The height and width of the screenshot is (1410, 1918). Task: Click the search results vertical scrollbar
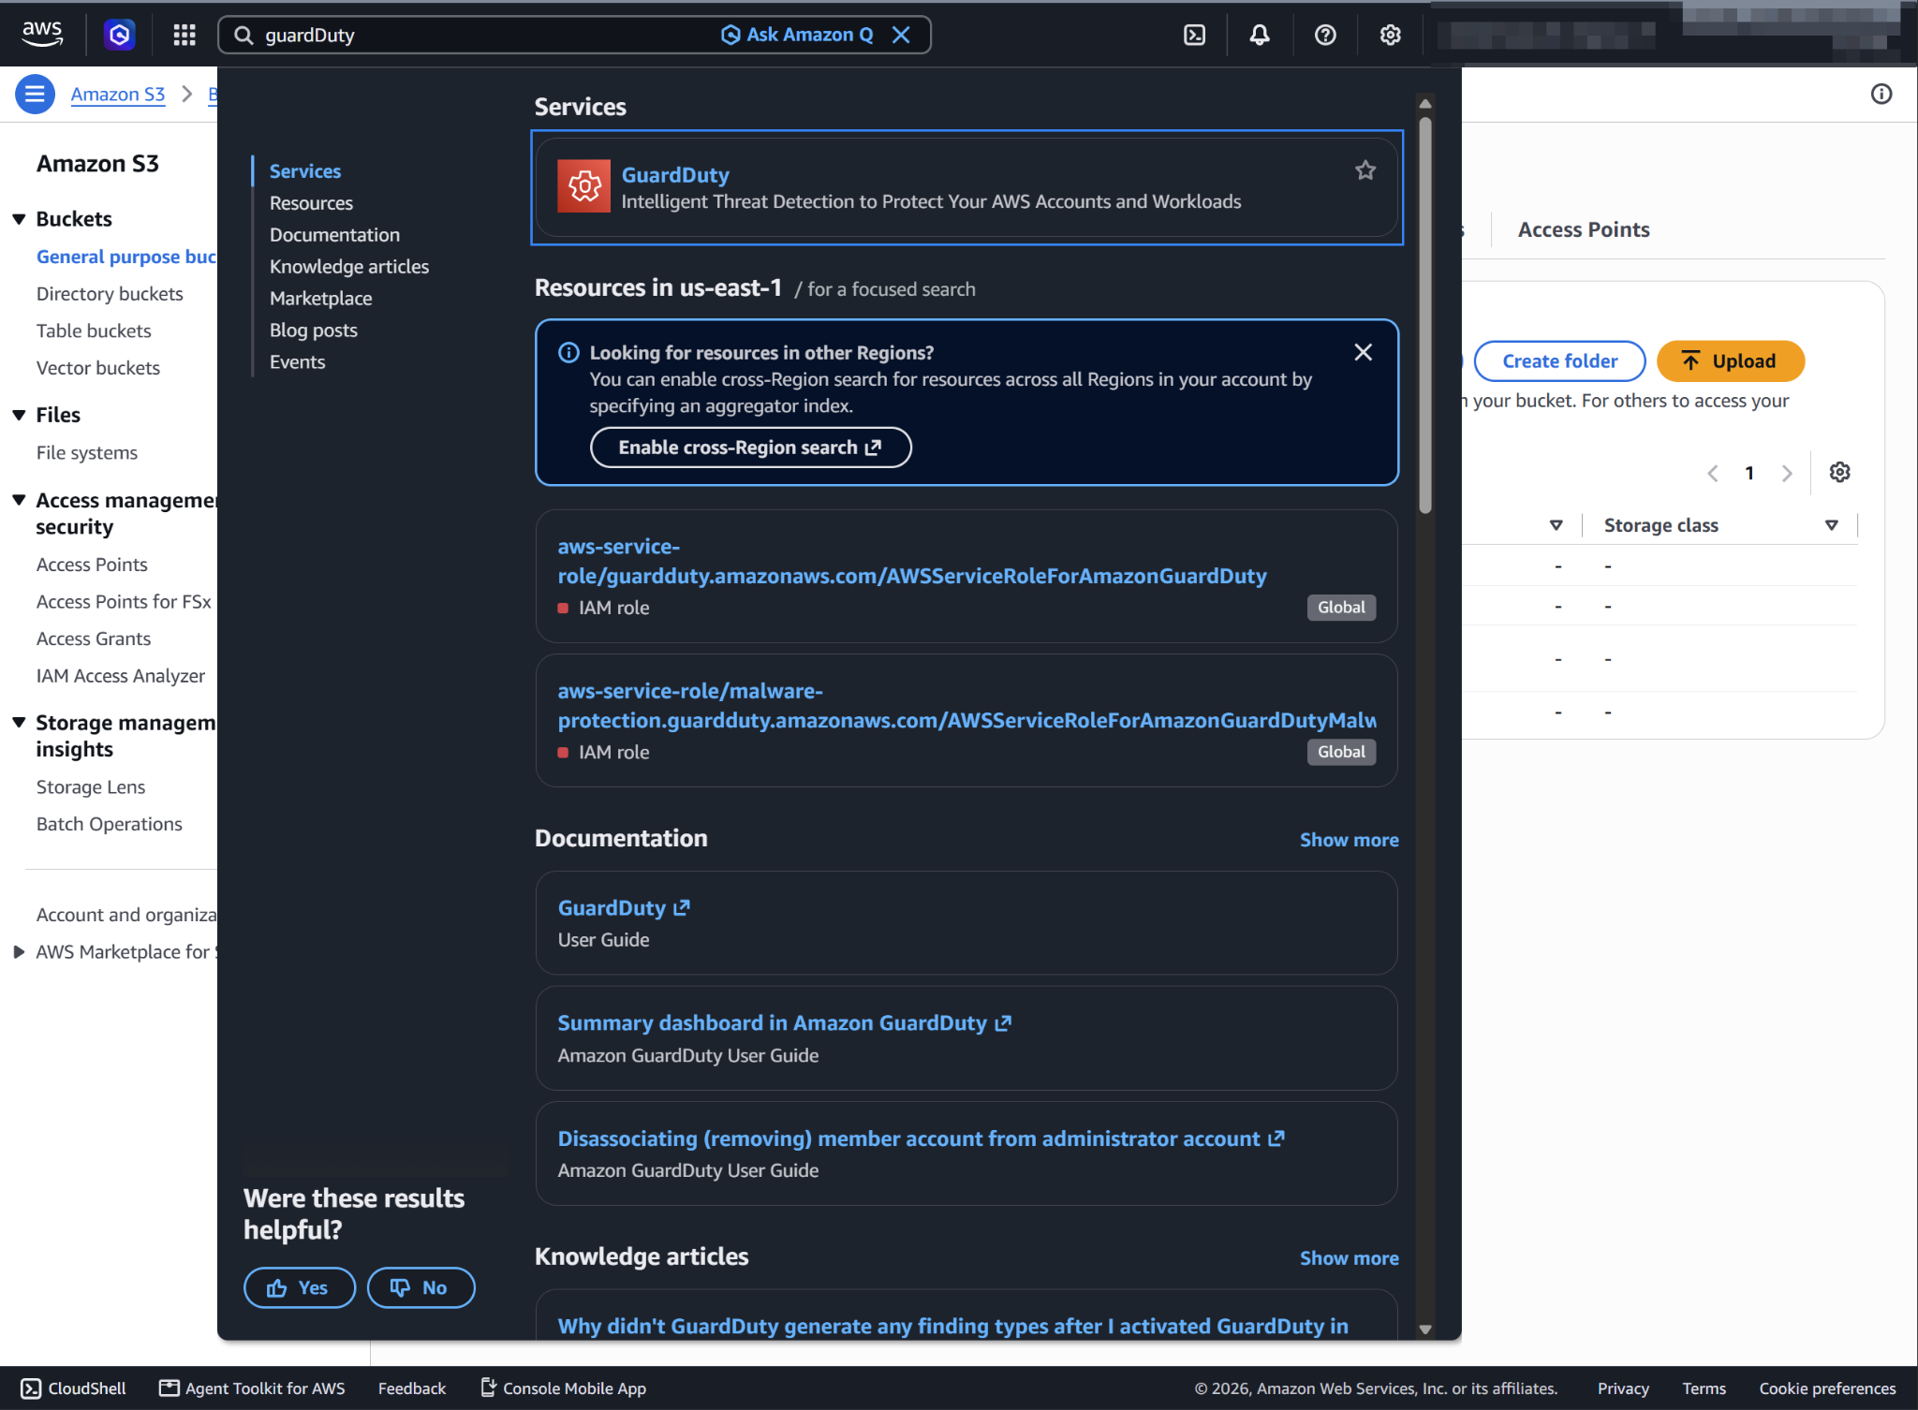point(1424,315)
